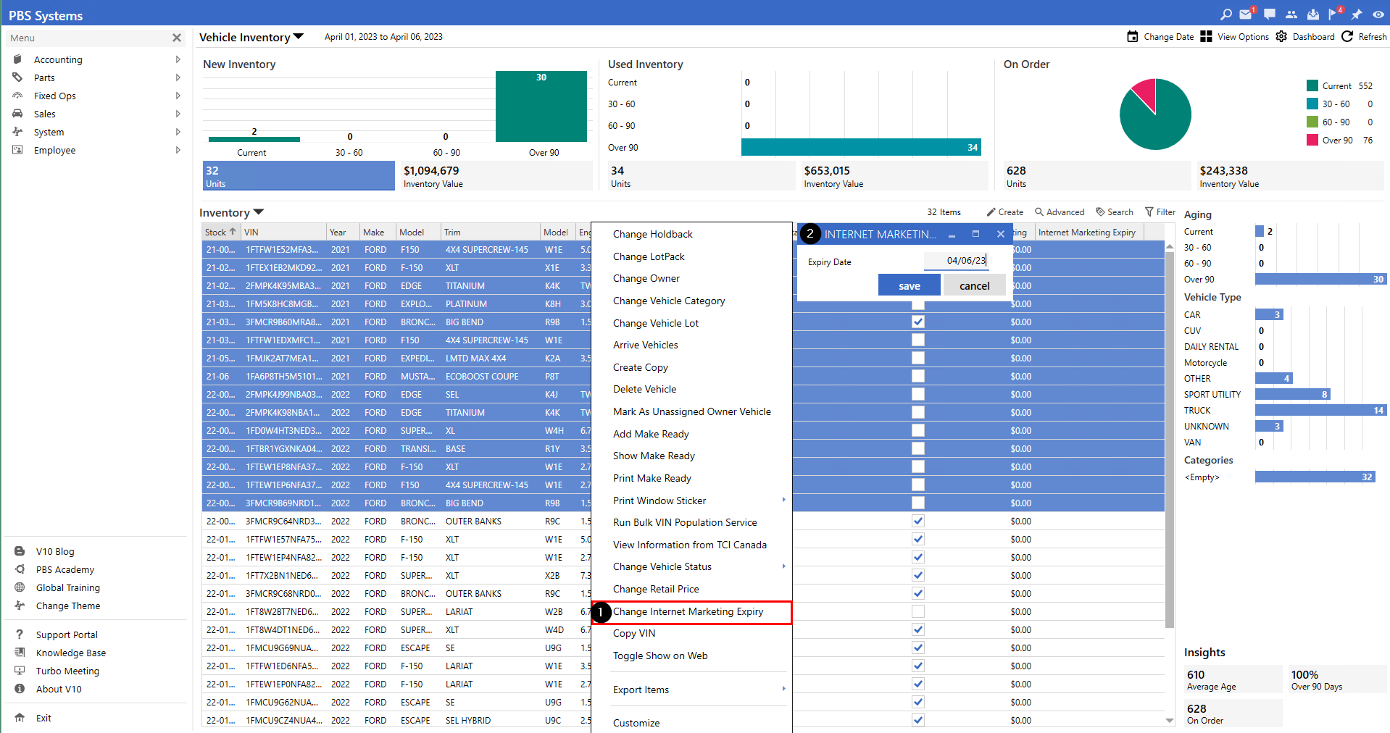Screen dimensions: 1390x733
Task: Click the About V10 info icon
Action: [20, 689]
